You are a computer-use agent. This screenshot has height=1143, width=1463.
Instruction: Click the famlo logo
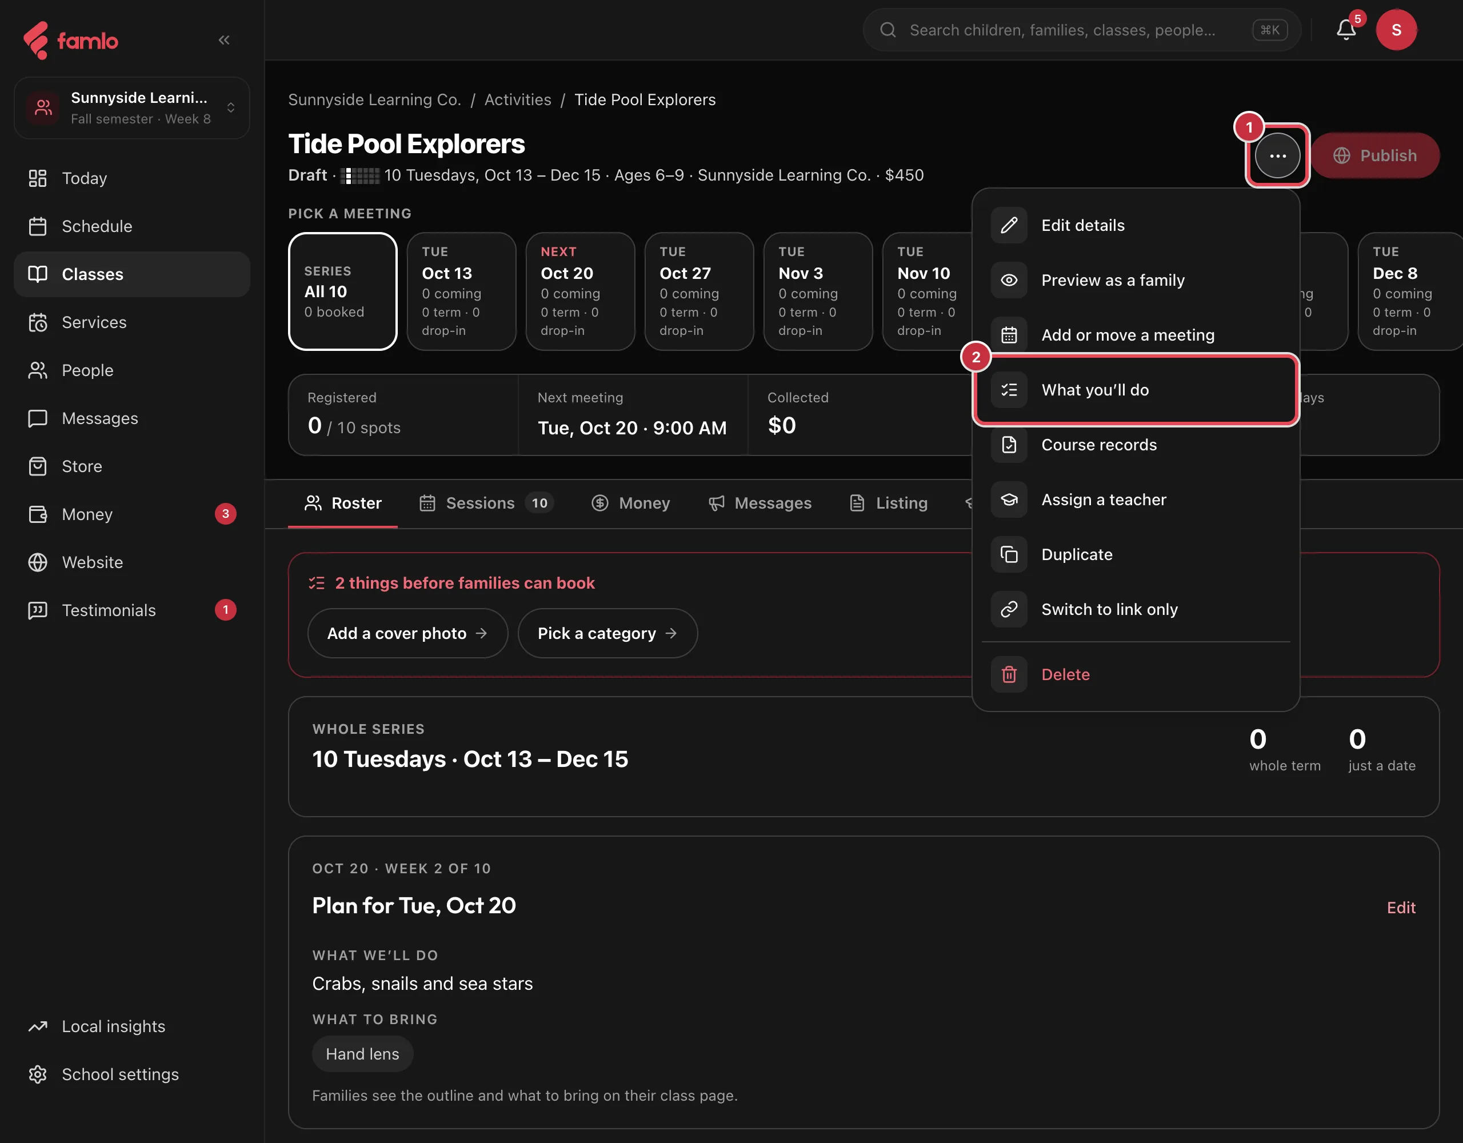click(70, 41)
